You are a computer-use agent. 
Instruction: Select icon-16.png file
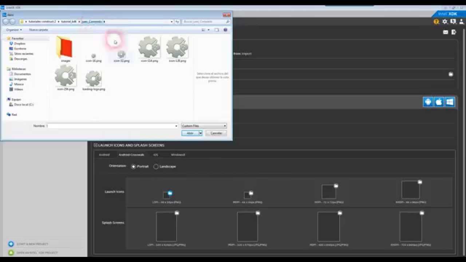[x=94, y=57]
